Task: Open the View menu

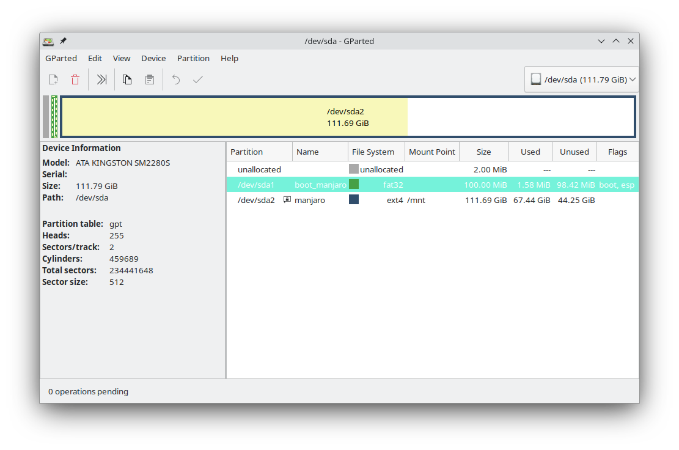Action: pos(122,58)
